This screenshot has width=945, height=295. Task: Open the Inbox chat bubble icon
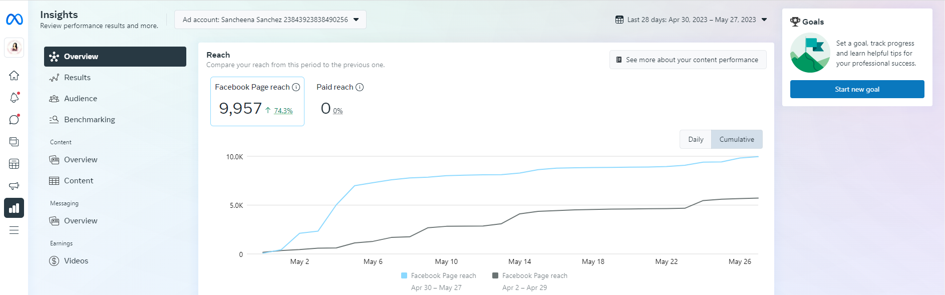pyautogui.click(x=14, y=120)
